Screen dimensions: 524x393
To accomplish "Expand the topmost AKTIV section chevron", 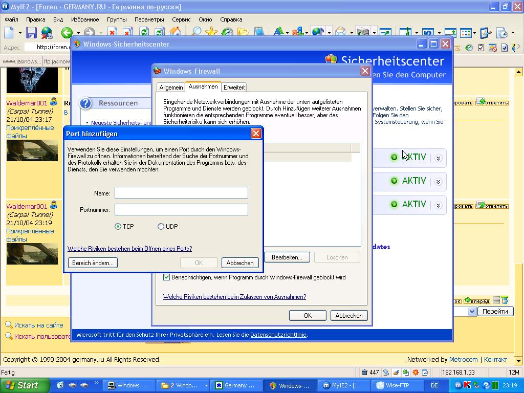I will pos(438,158).
